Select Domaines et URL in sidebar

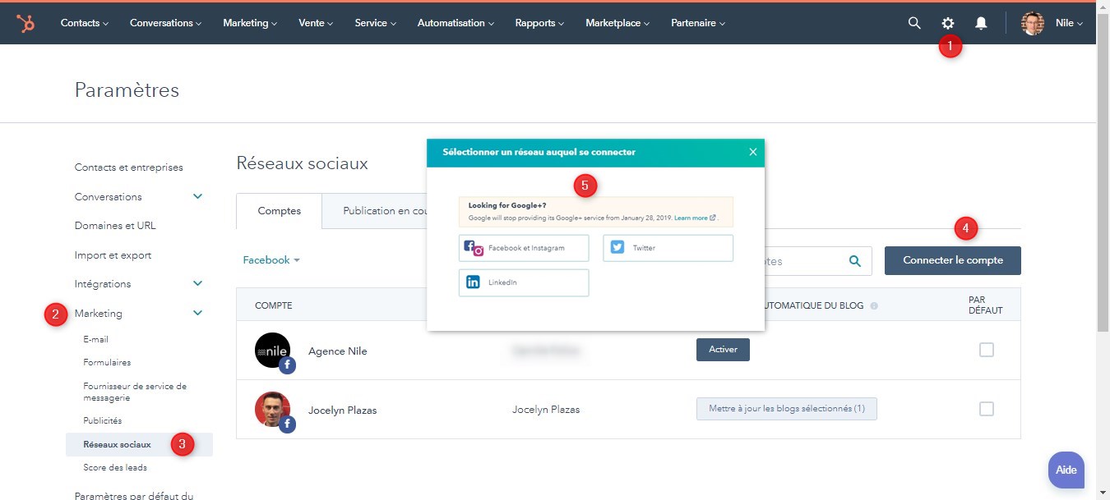[115, 226]
